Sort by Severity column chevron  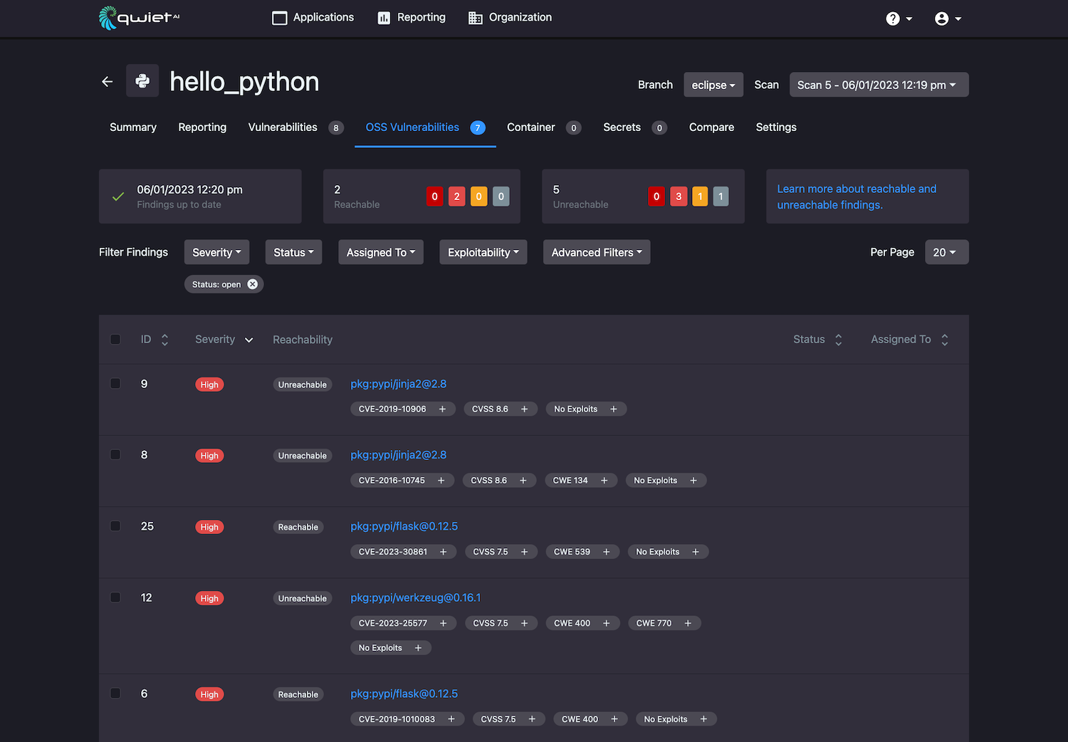point(248,340)
